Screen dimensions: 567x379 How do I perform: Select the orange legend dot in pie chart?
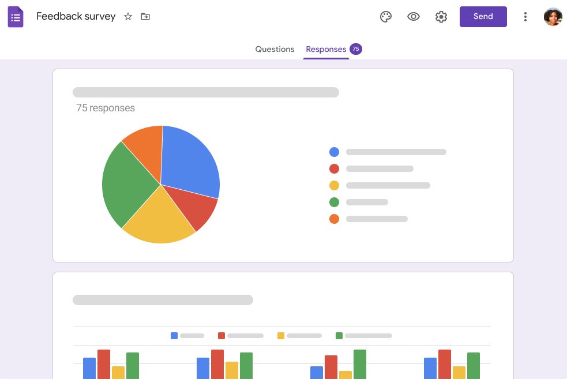pyautogui.click(x=334, y=219)
